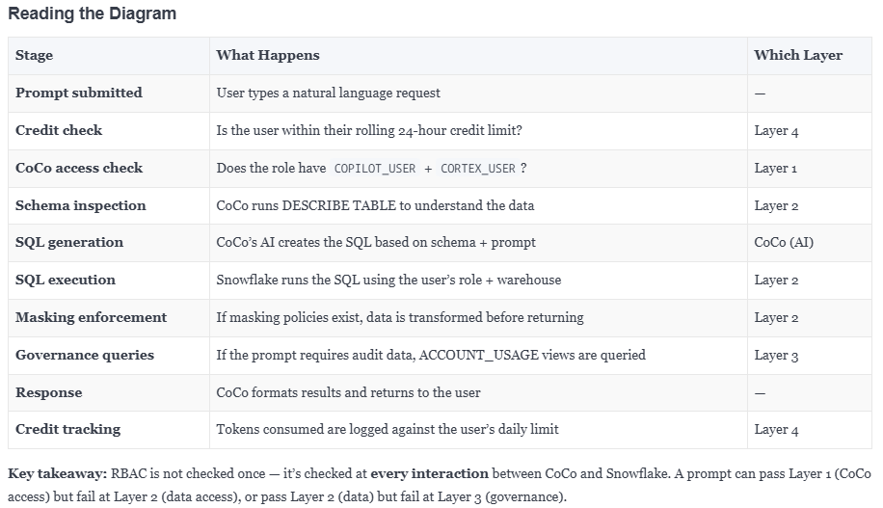Viewport: 883px width, 508px height.
Task: Select the 'Stage' column header
Action: tap(109, 56)
